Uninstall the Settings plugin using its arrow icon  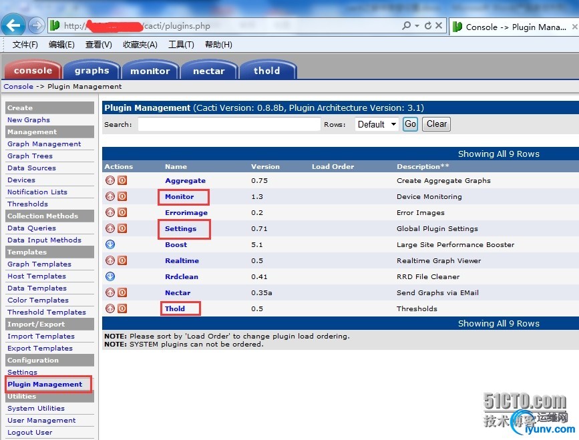pyautogui.click(x=110, y=228)
